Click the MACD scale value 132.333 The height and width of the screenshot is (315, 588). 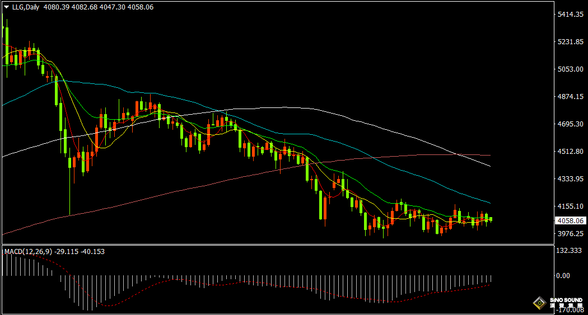(569, 251)
